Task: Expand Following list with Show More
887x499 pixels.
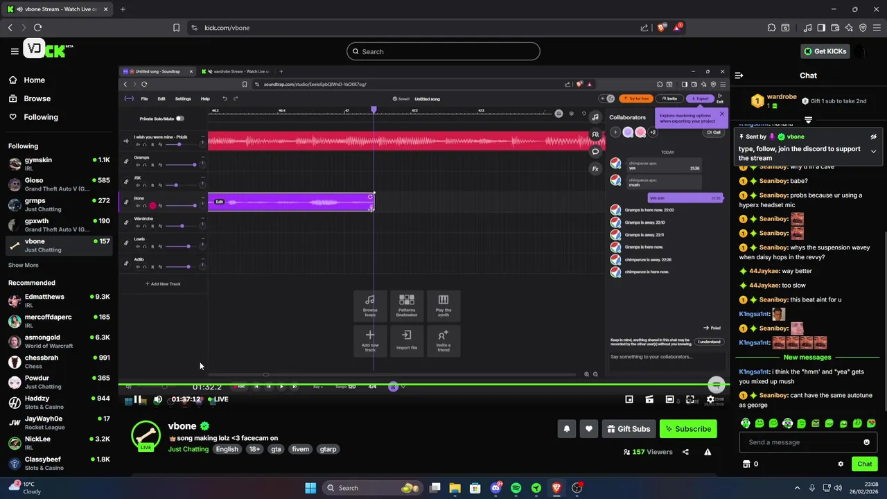Action: [24, 265]
